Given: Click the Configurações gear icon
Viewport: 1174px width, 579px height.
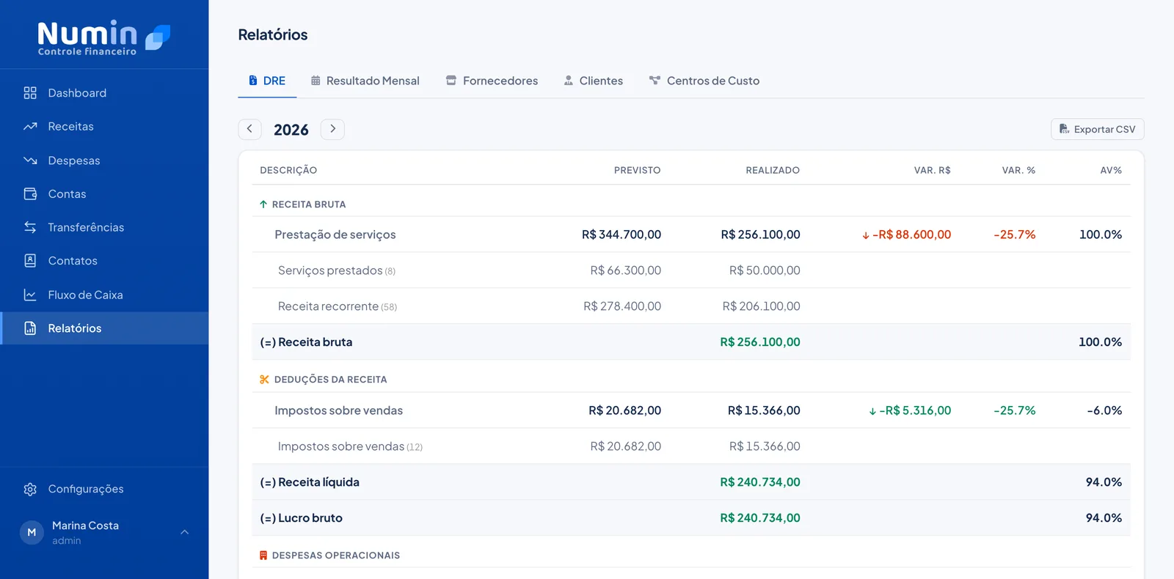Looking at the screenshot, I should (x=30, y=489).
